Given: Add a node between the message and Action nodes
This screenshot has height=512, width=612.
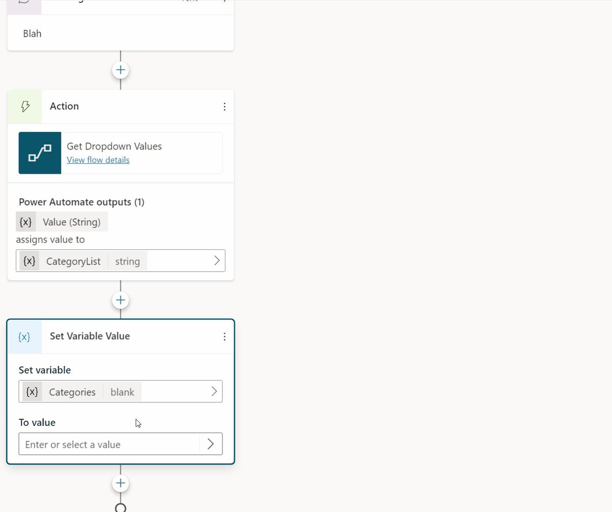Looking at the screenshot, I should [x=120, y=70].
